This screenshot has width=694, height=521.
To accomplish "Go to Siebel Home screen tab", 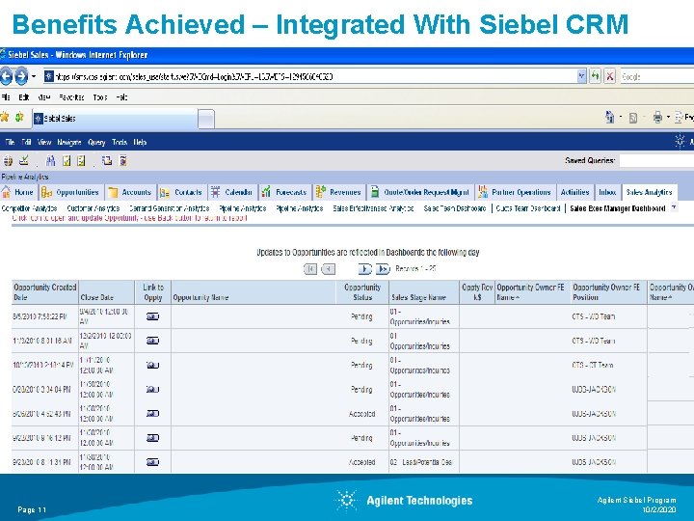I will pos(18,192).
